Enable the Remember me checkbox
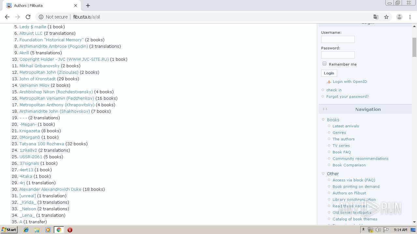 (324, 64)
